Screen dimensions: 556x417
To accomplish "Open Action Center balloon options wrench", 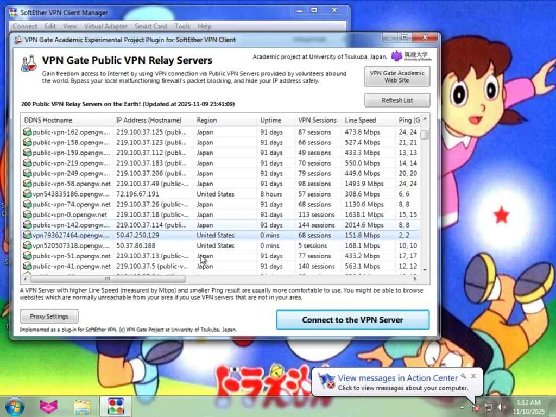I will tap(464, 376).
